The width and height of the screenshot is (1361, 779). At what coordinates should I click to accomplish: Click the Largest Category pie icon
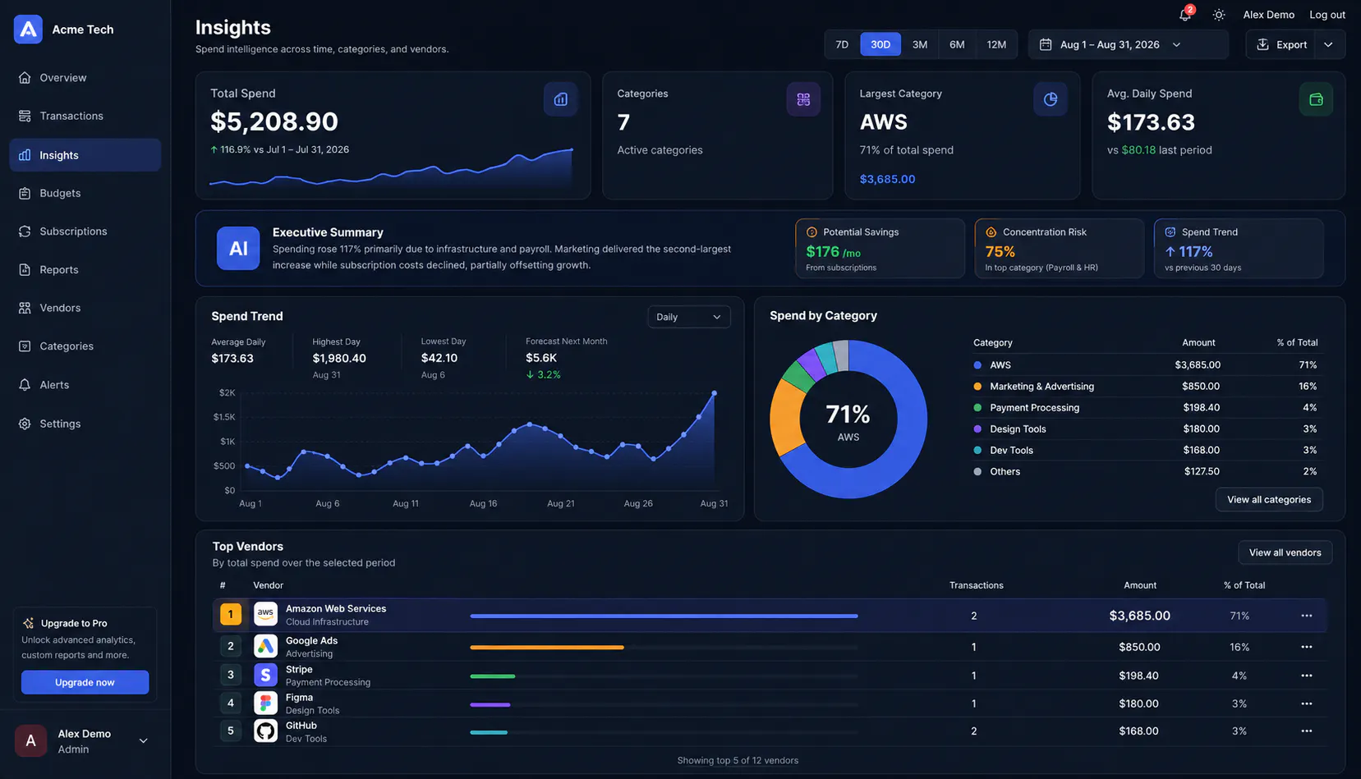tap(1050, 99)
